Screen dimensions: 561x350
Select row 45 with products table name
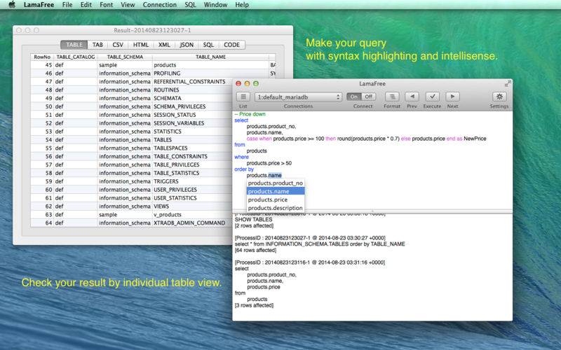point(153,65)
